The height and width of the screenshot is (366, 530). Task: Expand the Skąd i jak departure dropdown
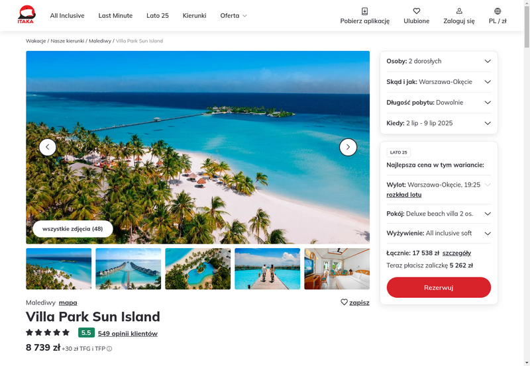[x=439, y=82]
